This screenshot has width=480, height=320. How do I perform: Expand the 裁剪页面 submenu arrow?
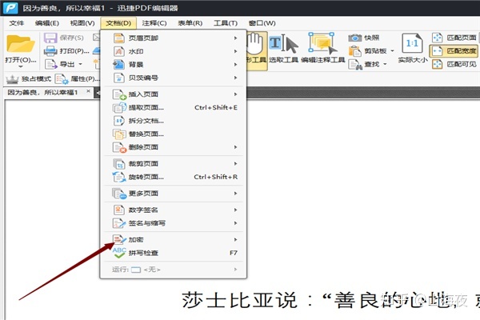235,163
